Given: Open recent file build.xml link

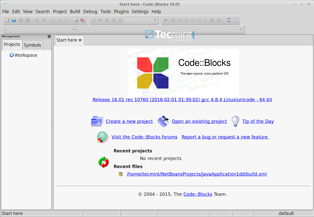Looking at the screenshot, I should (197, 174).
